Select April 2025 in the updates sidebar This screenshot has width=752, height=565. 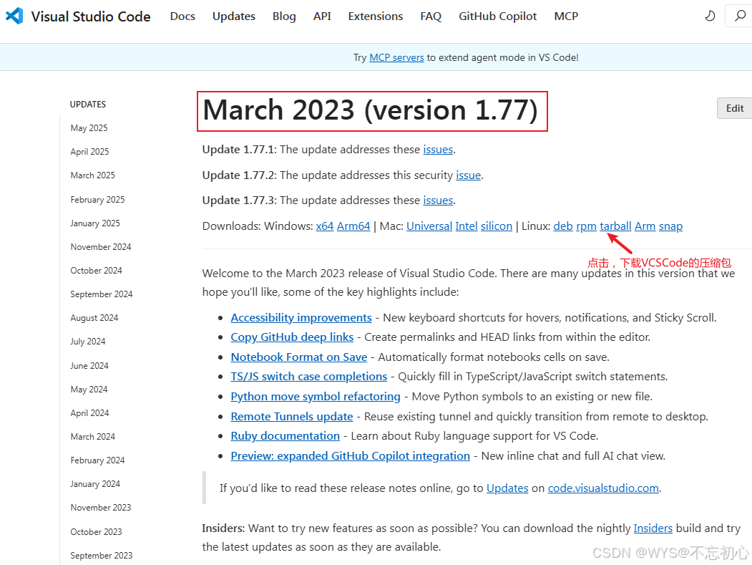click(x=89, y=152)
